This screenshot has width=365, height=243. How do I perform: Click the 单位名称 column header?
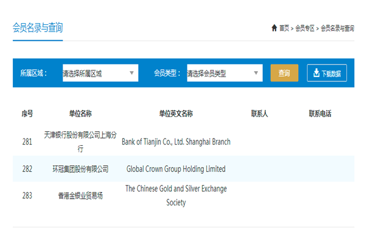tap(80, 114)
